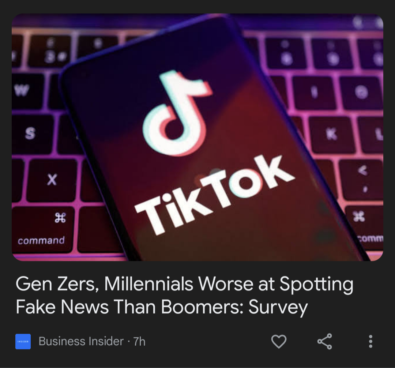Open the Business Insider source name

(81, 342)
